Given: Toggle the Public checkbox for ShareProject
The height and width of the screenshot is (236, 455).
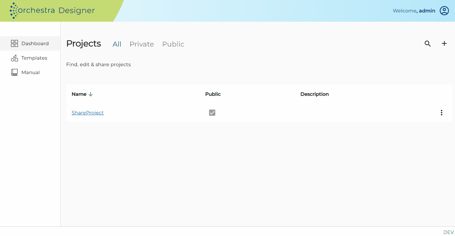Looking at the screenshot, I should [212, 113].
